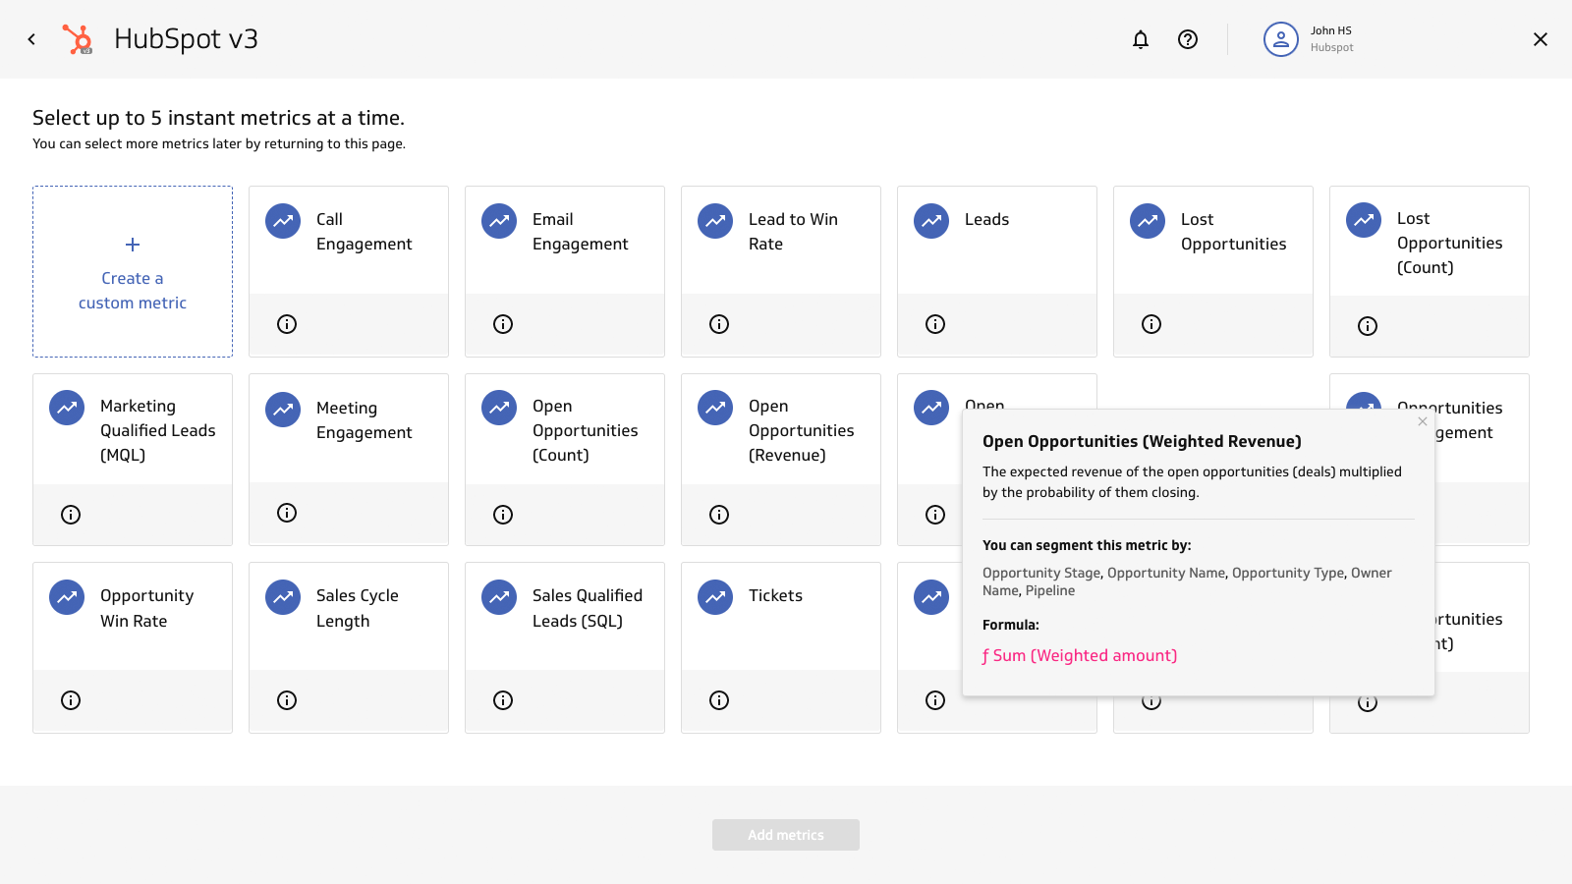Viewport: 1572px width, 884px height.
Task: Click the info icon under Email Engagement
Action: (x=502, y=323)
